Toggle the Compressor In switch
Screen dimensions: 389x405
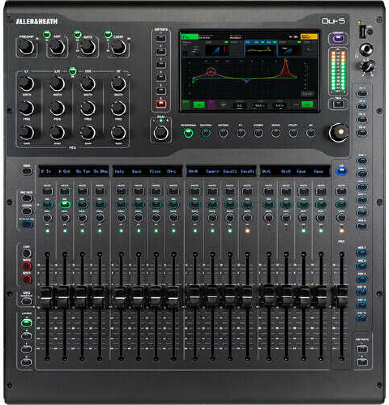point(108,34)
